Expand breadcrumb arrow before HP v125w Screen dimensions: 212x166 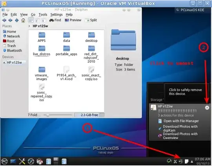coord(29,26)
